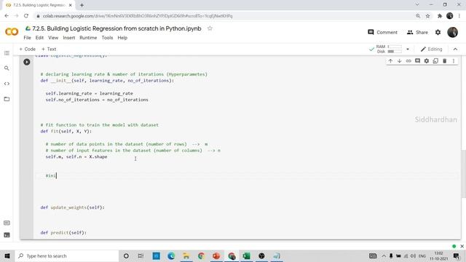
Task: Add a comment on the cell
Action: coord(417,61)
